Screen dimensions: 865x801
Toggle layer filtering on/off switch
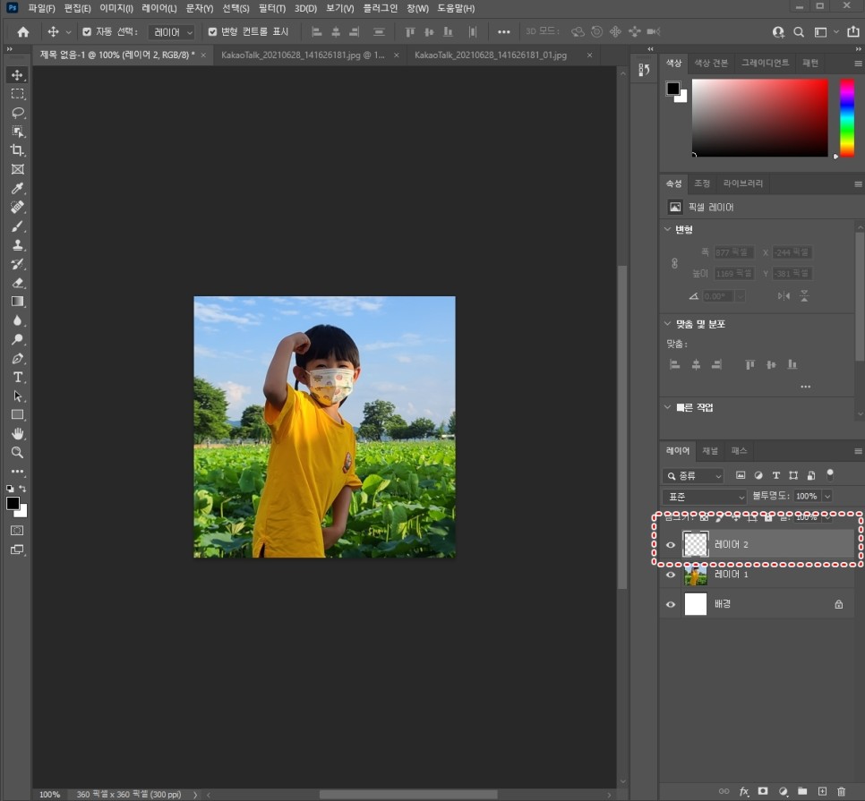coord(830,474)
